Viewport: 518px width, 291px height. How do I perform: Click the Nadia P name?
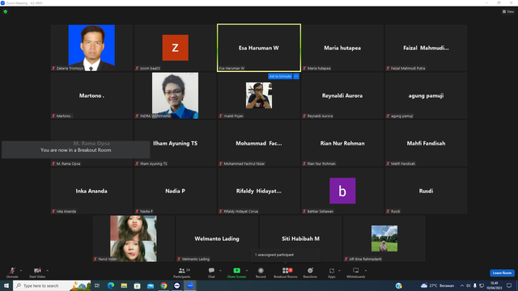(175, 191)
